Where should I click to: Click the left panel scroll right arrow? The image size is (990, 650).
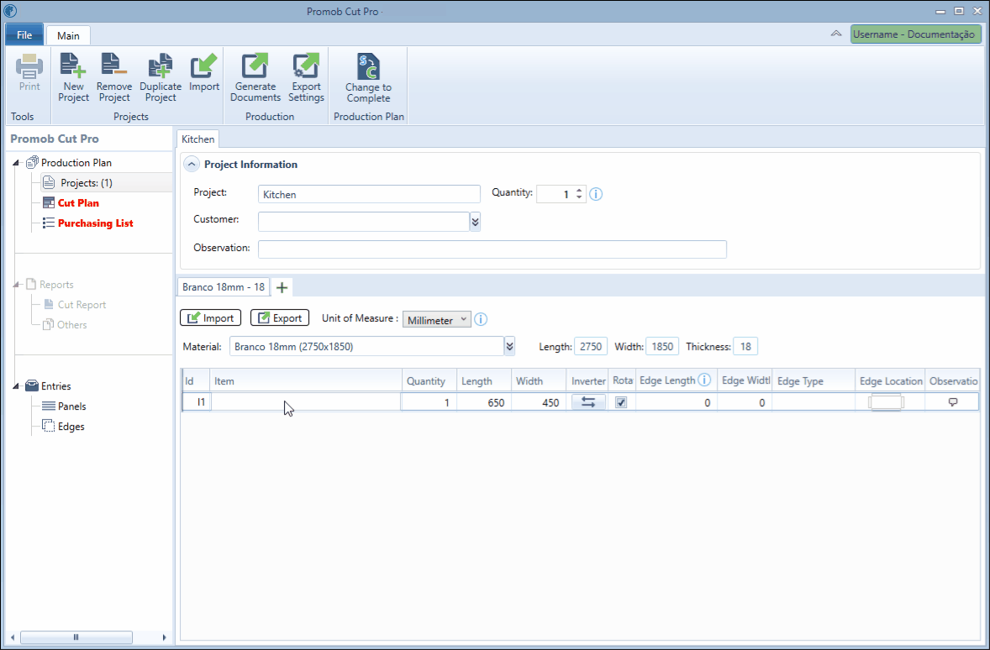pyautogui.click(x=164, y=637)
